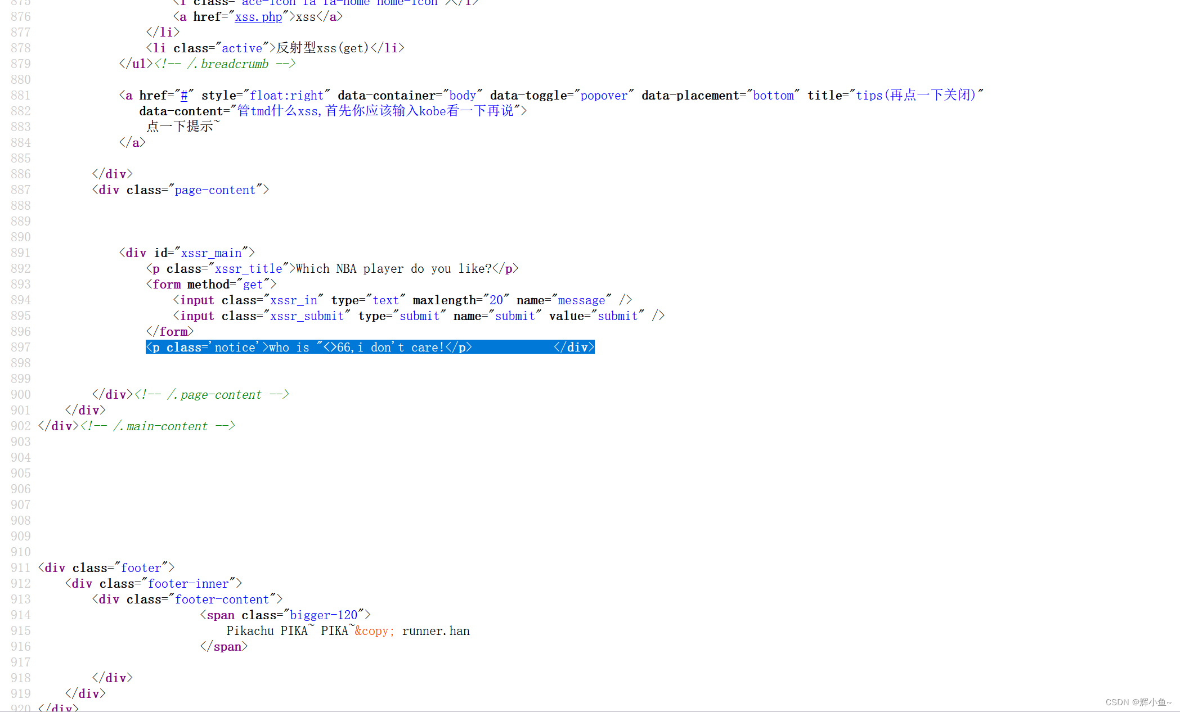Screen dimensions: 1180x712
Task: Click the 'xssr_in' class value
Action: coord(294,300)
